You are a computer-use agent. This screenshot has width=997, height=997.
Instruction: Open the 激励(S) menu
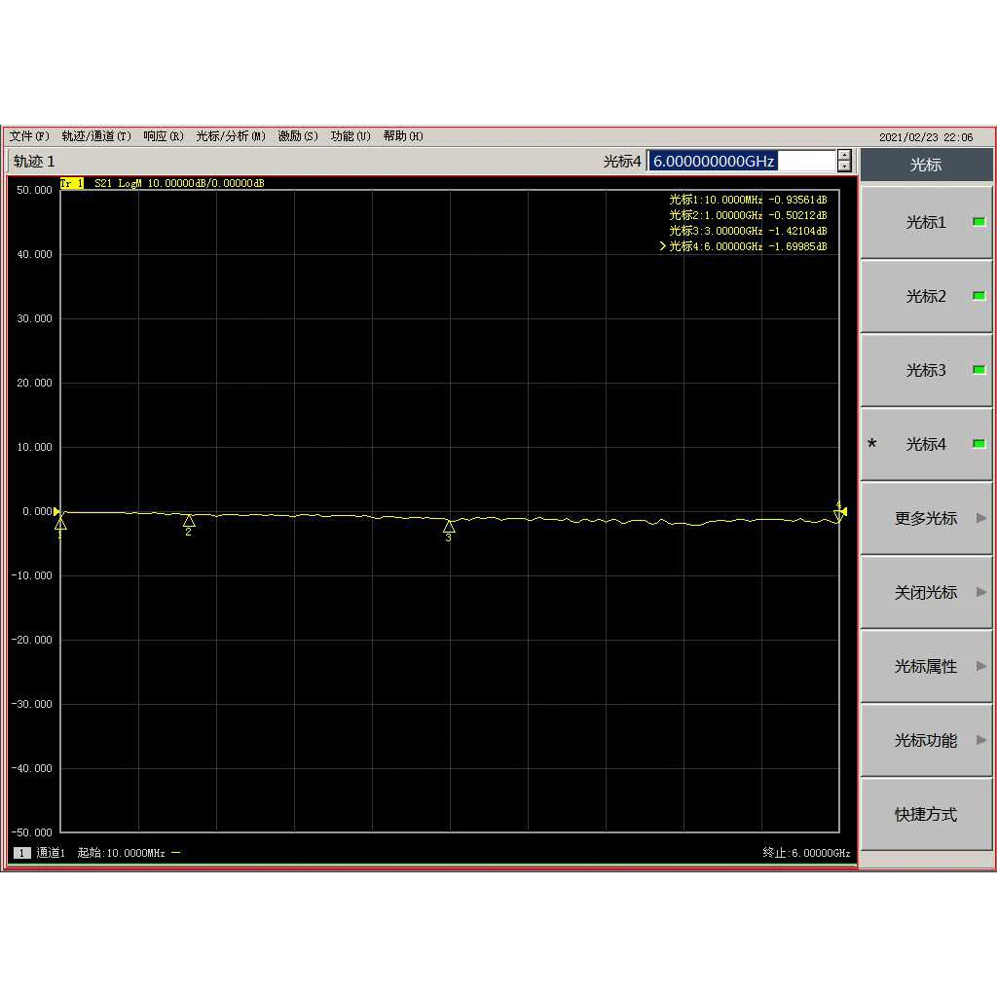(x=298, y=136)
